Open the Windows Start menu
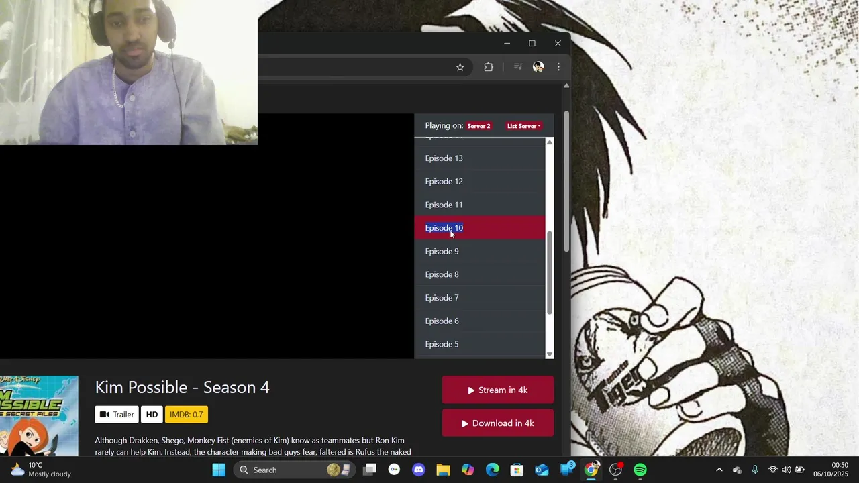The height and width of the screenshot is (483, 859). (x=219, y=470)
